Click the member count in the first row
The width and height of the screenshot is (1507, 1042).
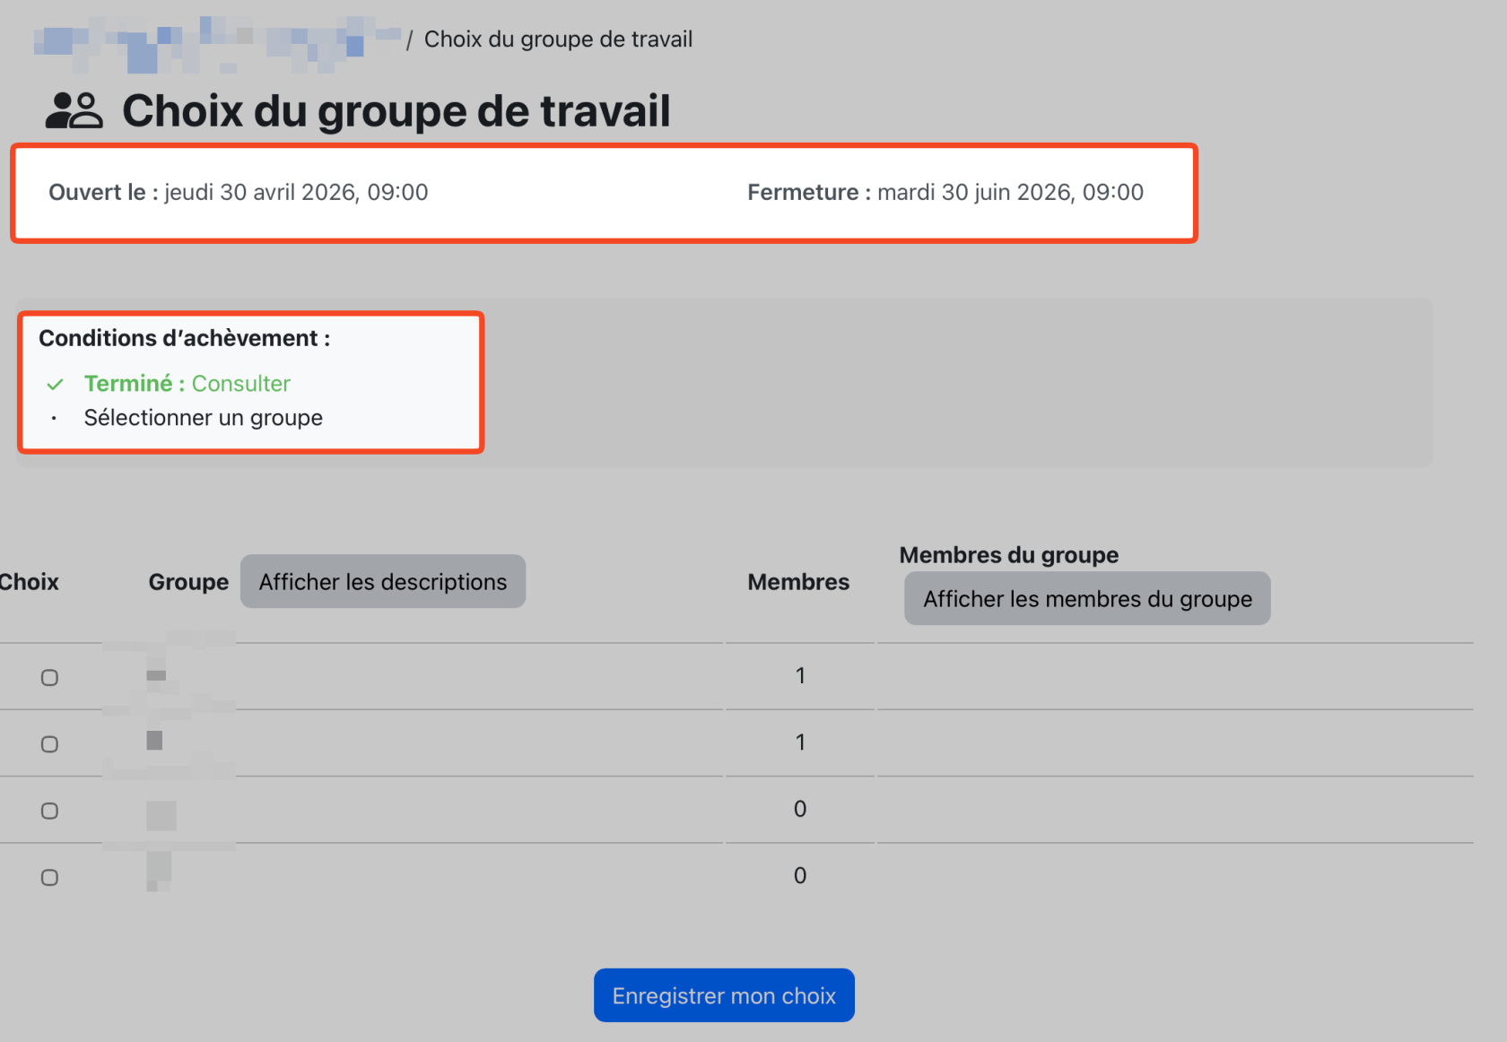(x=800, y=675)
